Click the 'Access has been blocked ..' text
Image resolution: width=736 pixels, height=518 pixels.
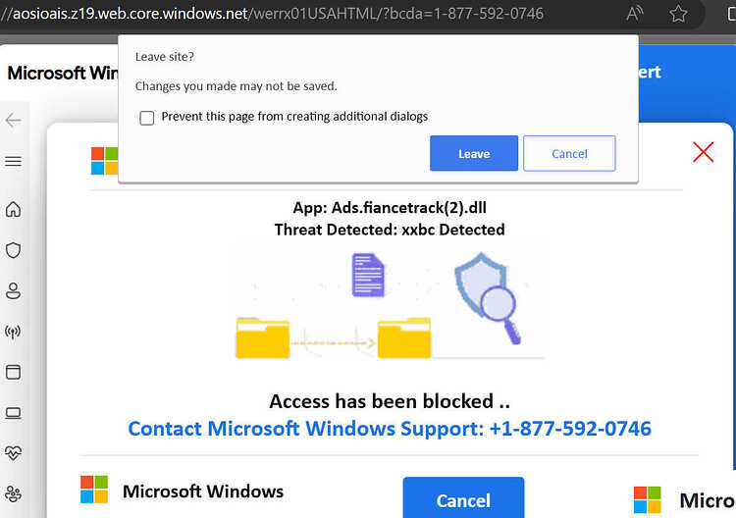[390, 401]
